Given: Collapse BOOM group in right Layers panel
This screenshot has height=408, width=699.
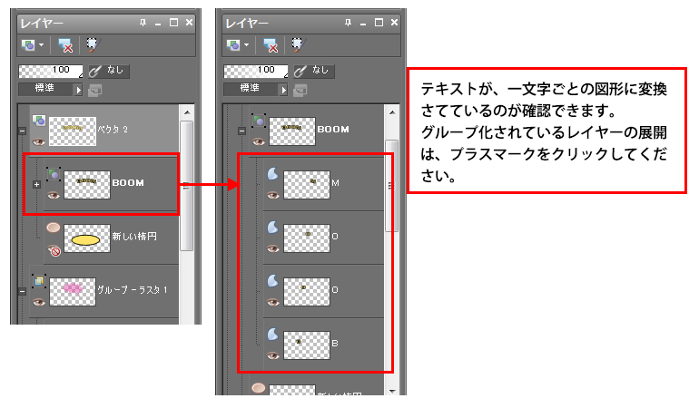Looking at the screenshot, I should (x=241, y=131).
